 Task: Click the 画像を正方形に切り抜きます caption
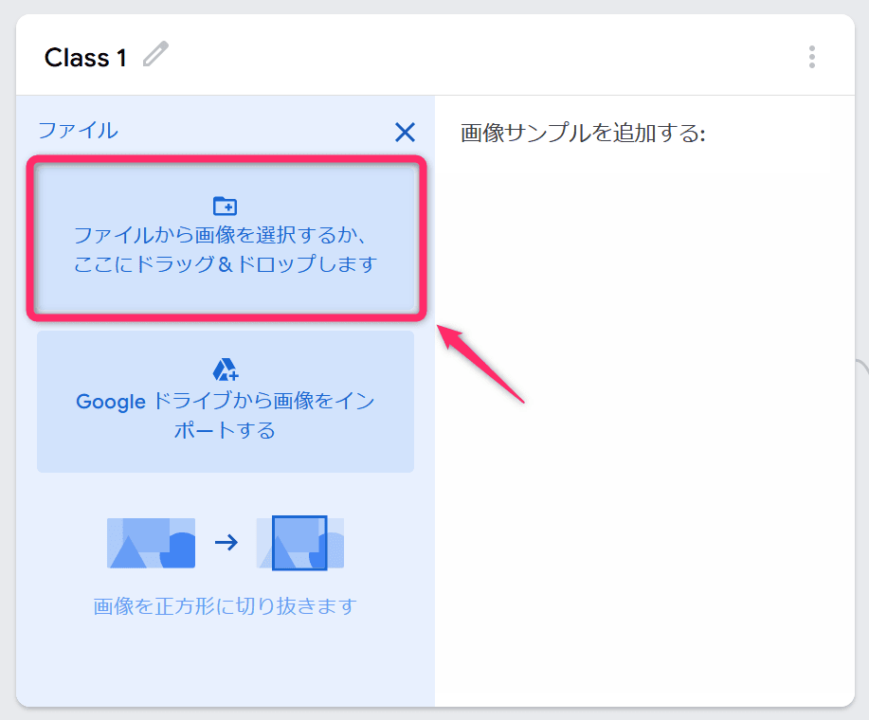pos(225,606)
